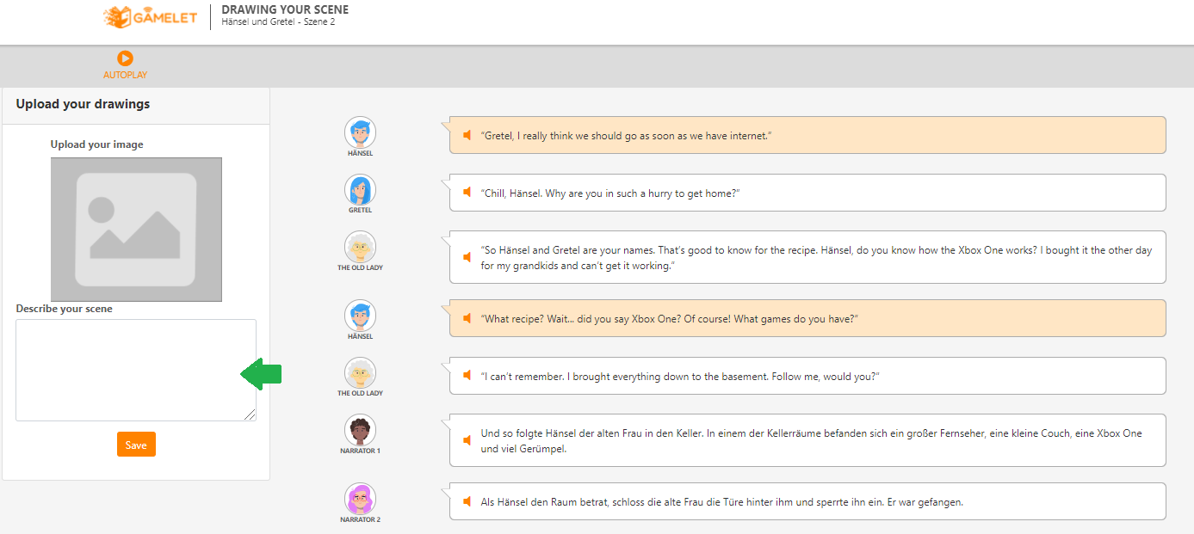Play audio for the 'So Hänsel and Gretel are your names' line

[x=467, y=257]
